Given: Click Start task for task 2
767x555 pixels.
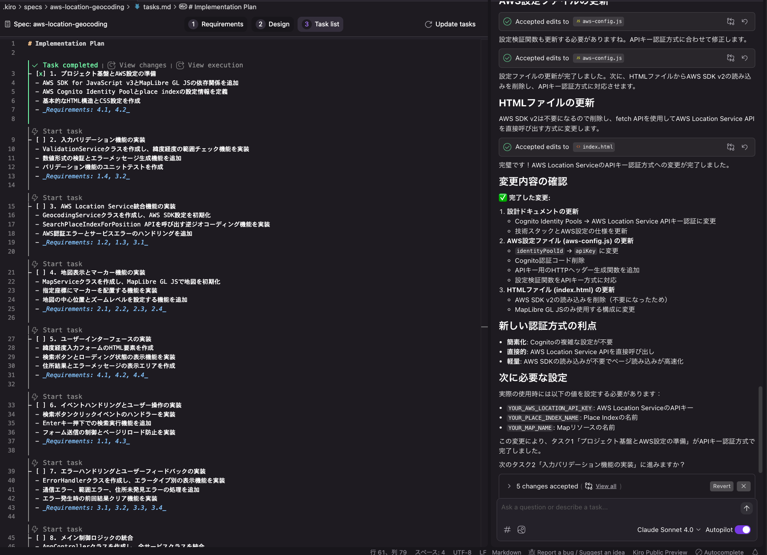Looking at the screenshot, I should (62, 131).
